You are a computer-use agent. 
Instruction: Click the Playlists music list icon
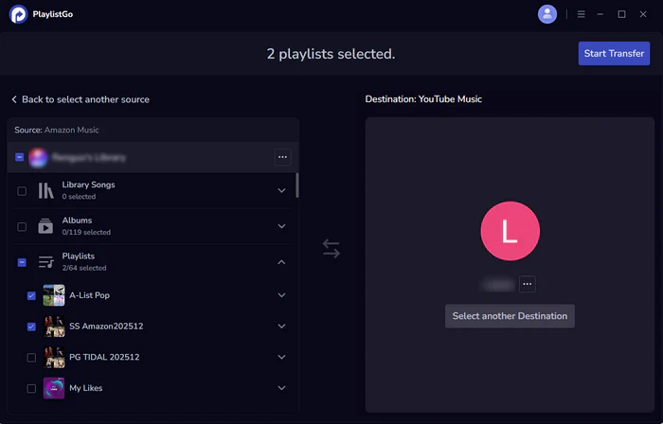click(x=45, y=262)
